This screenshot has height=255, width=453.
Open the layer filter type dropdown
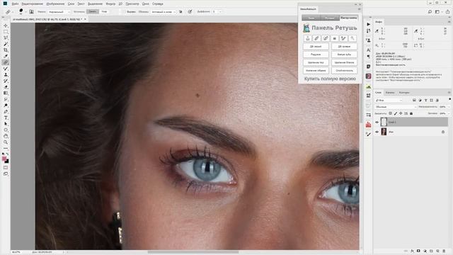pyautogui.click(x=389, y=100)
